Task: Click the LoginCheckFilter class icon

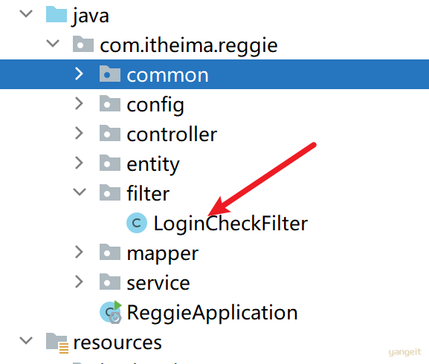Action: pos(137,223)
